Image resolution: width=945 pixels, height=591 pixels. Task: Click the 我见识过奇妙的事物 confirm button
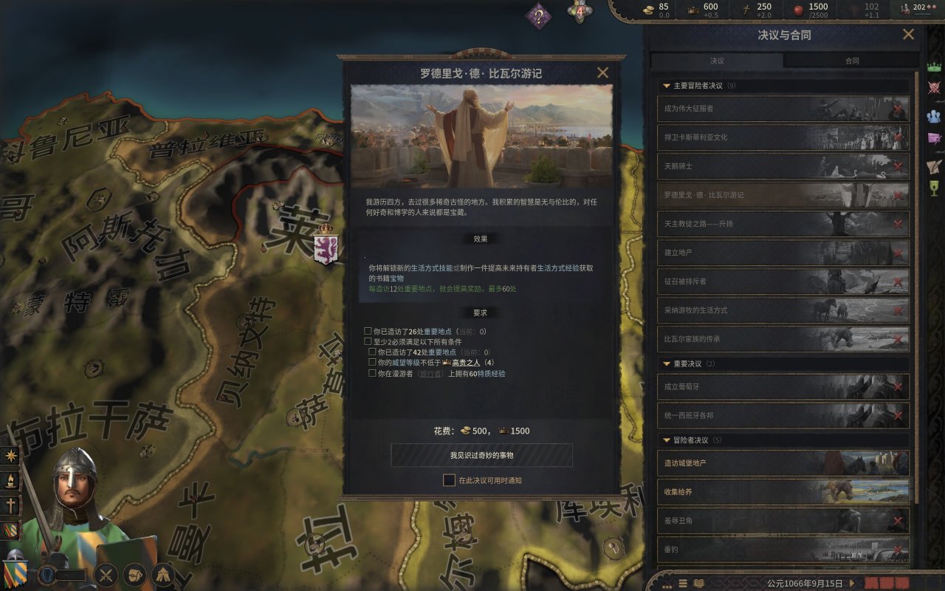(481, 455)
